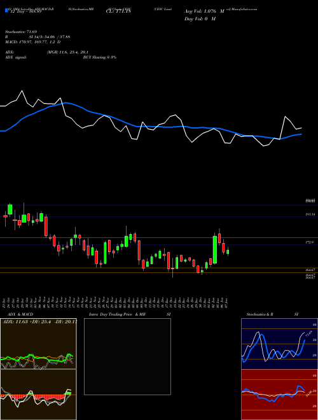318x420 pixels.
Task: Click the tall red candle near 06 Nov
Action: pos(46,227)
